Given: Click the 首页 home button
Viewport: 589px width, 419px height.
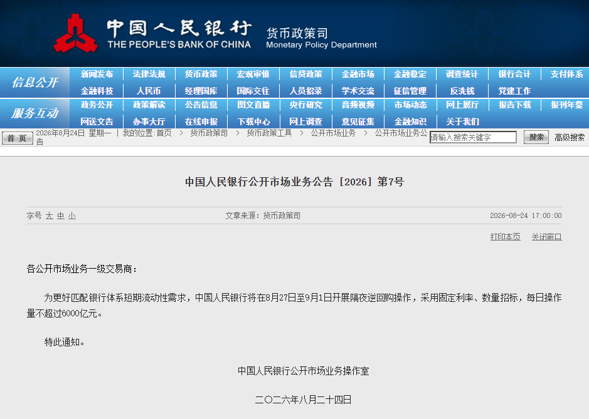Looking at the screenshot, I should click(18, 138).
